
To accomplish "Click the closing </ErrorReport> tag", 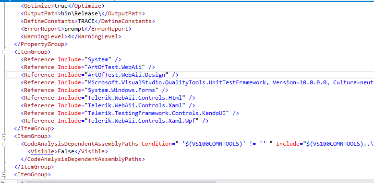I will (109, 29).
